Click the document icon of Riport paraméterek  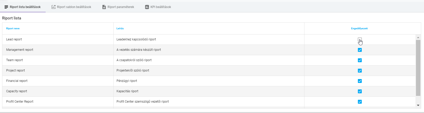(x=104, y=7)
